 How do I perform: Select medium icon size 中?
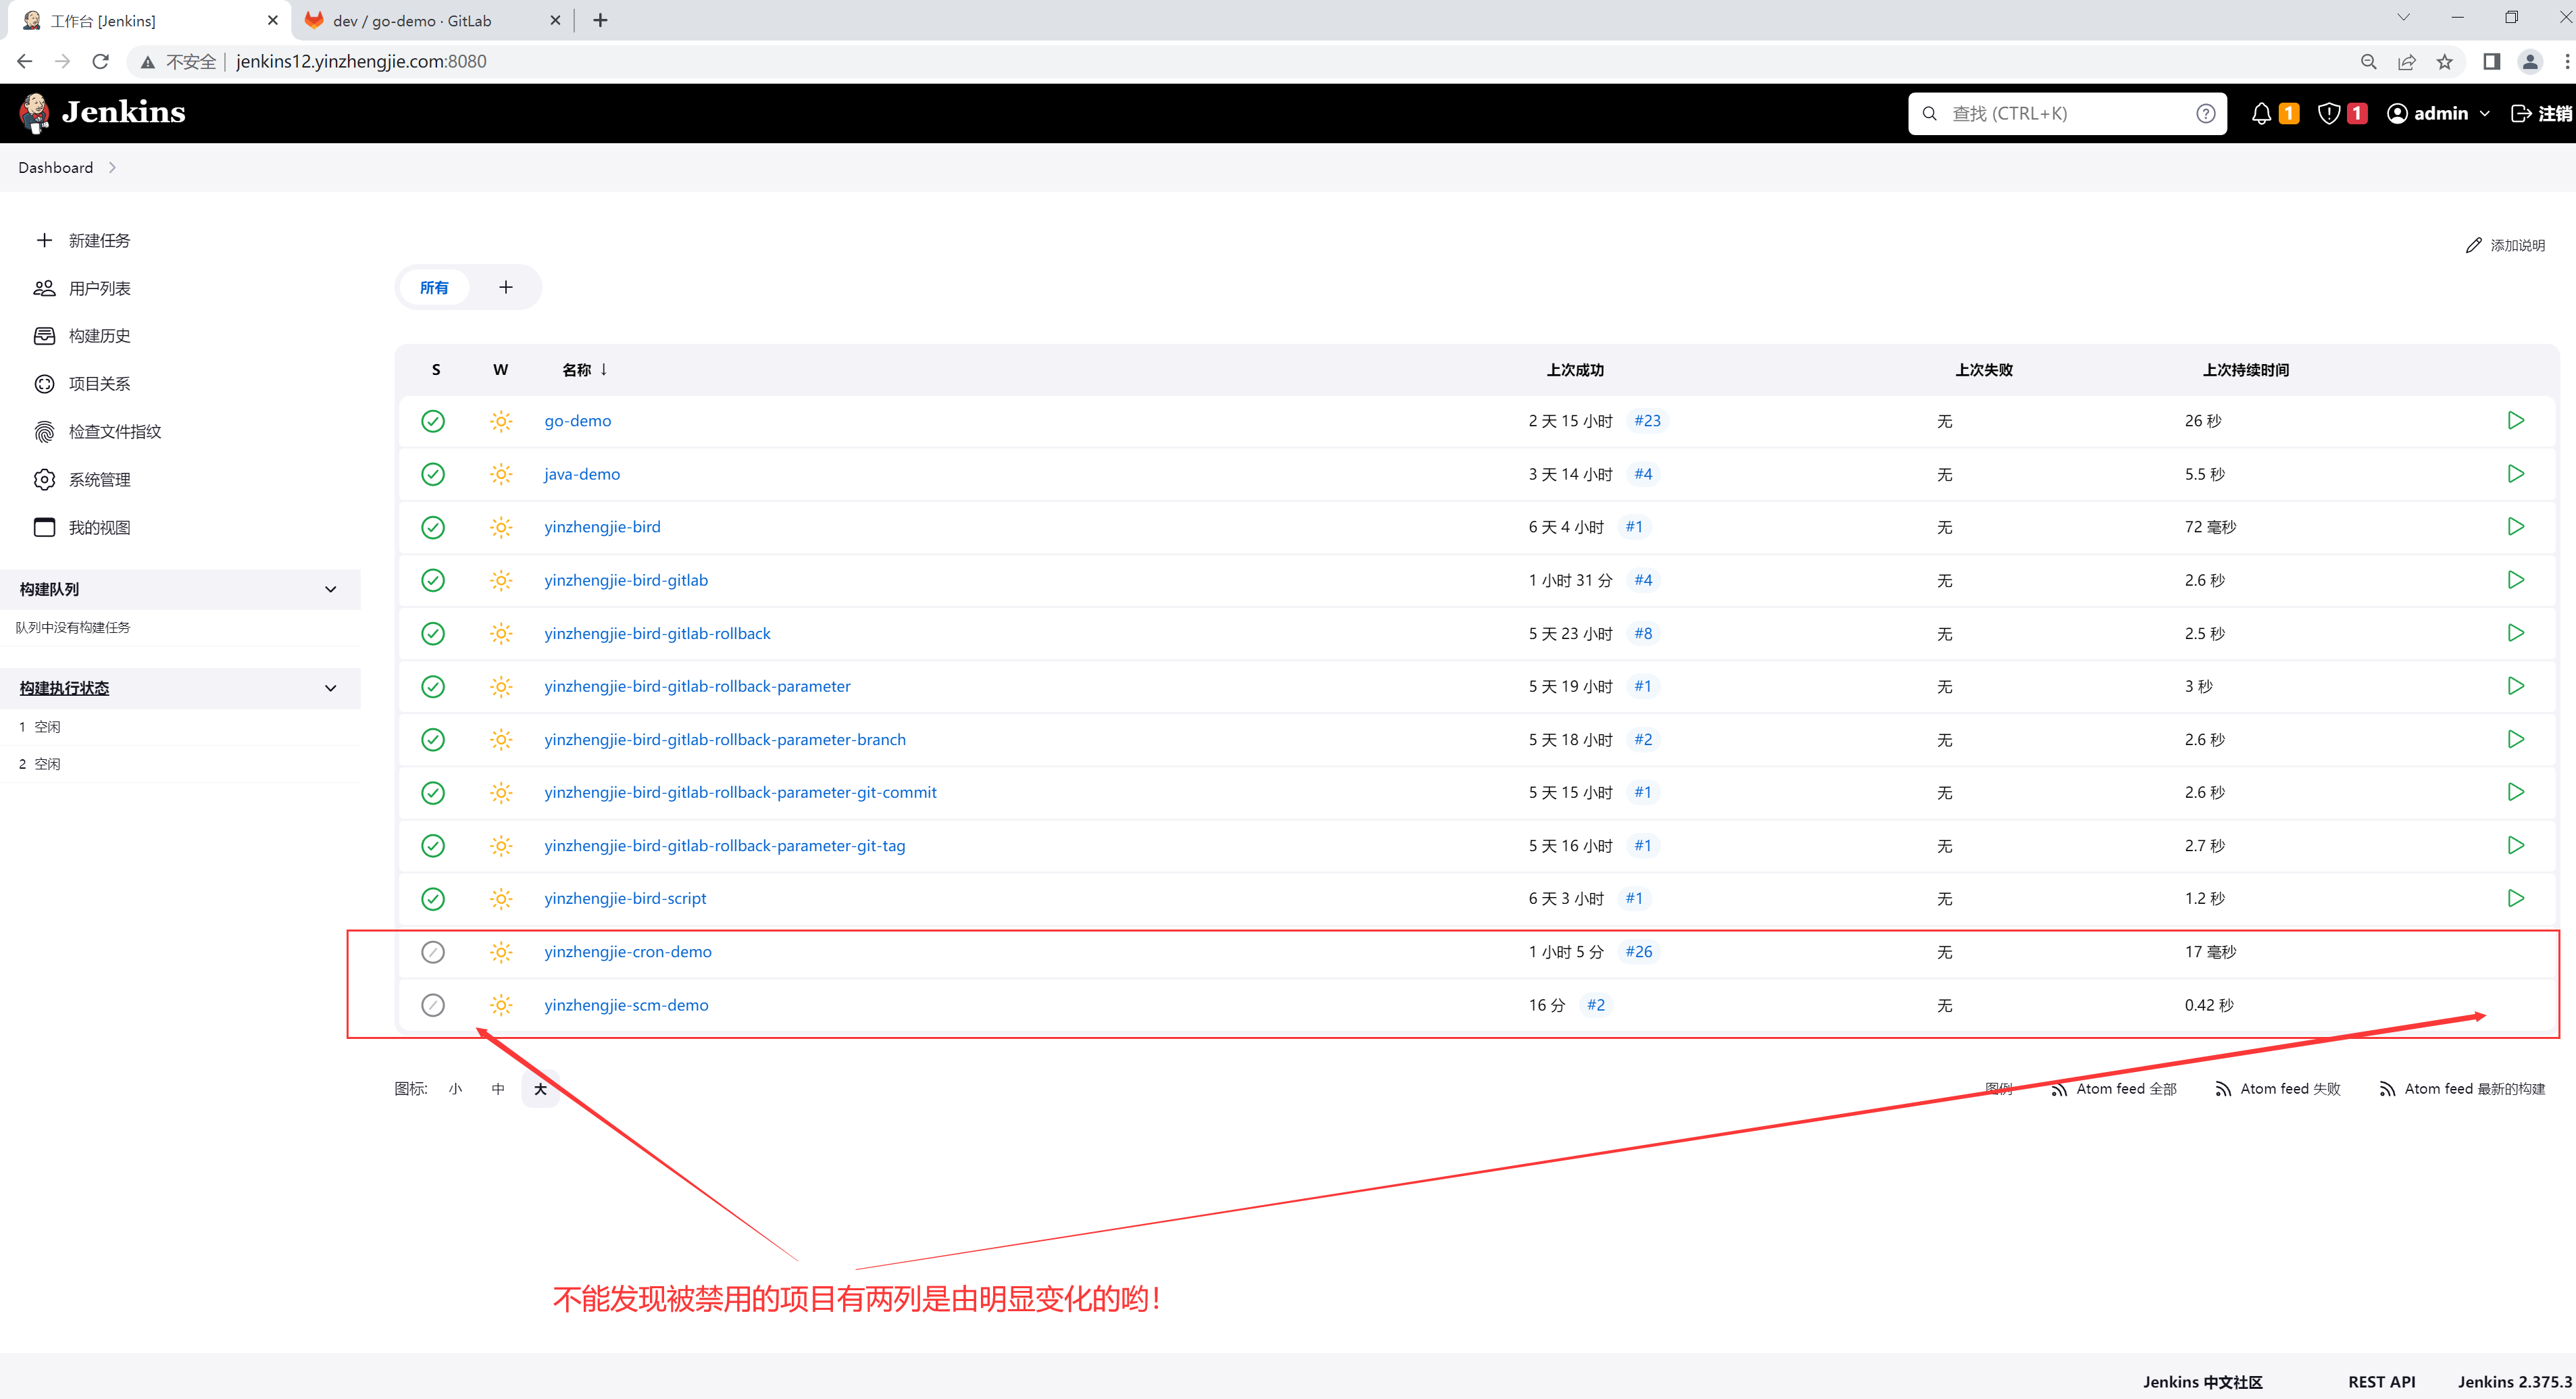[x=498, y=1089]
